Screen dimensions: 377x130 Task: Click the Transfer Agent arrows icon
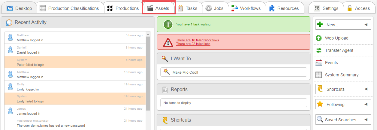coord(319,50)
